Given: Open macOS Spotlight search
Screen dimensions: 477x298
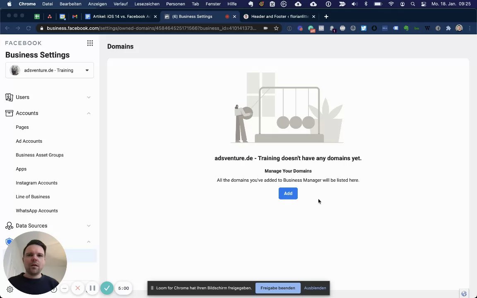Looking at the screenshot, I should (413, 4).
